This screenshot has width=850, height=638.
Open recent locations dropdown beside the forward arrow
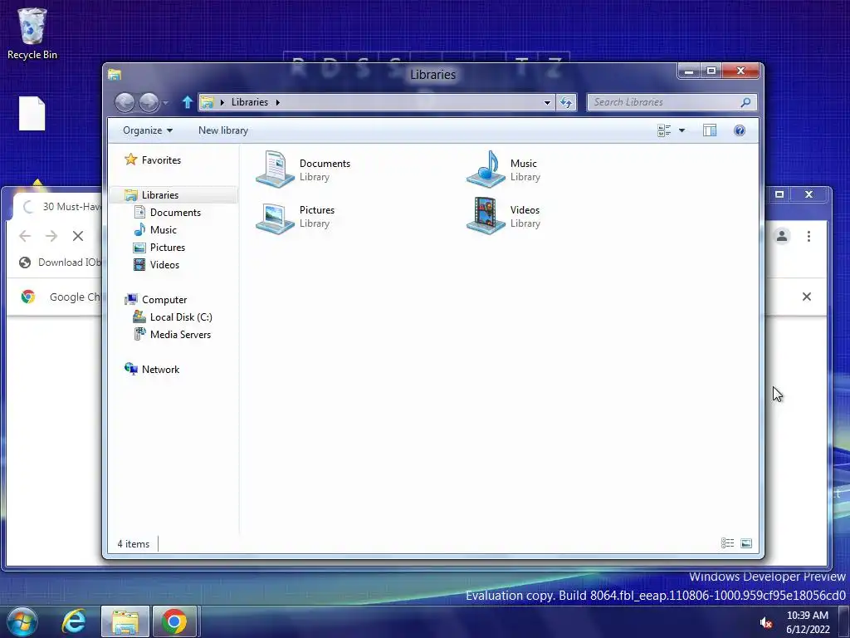point(165,102)
